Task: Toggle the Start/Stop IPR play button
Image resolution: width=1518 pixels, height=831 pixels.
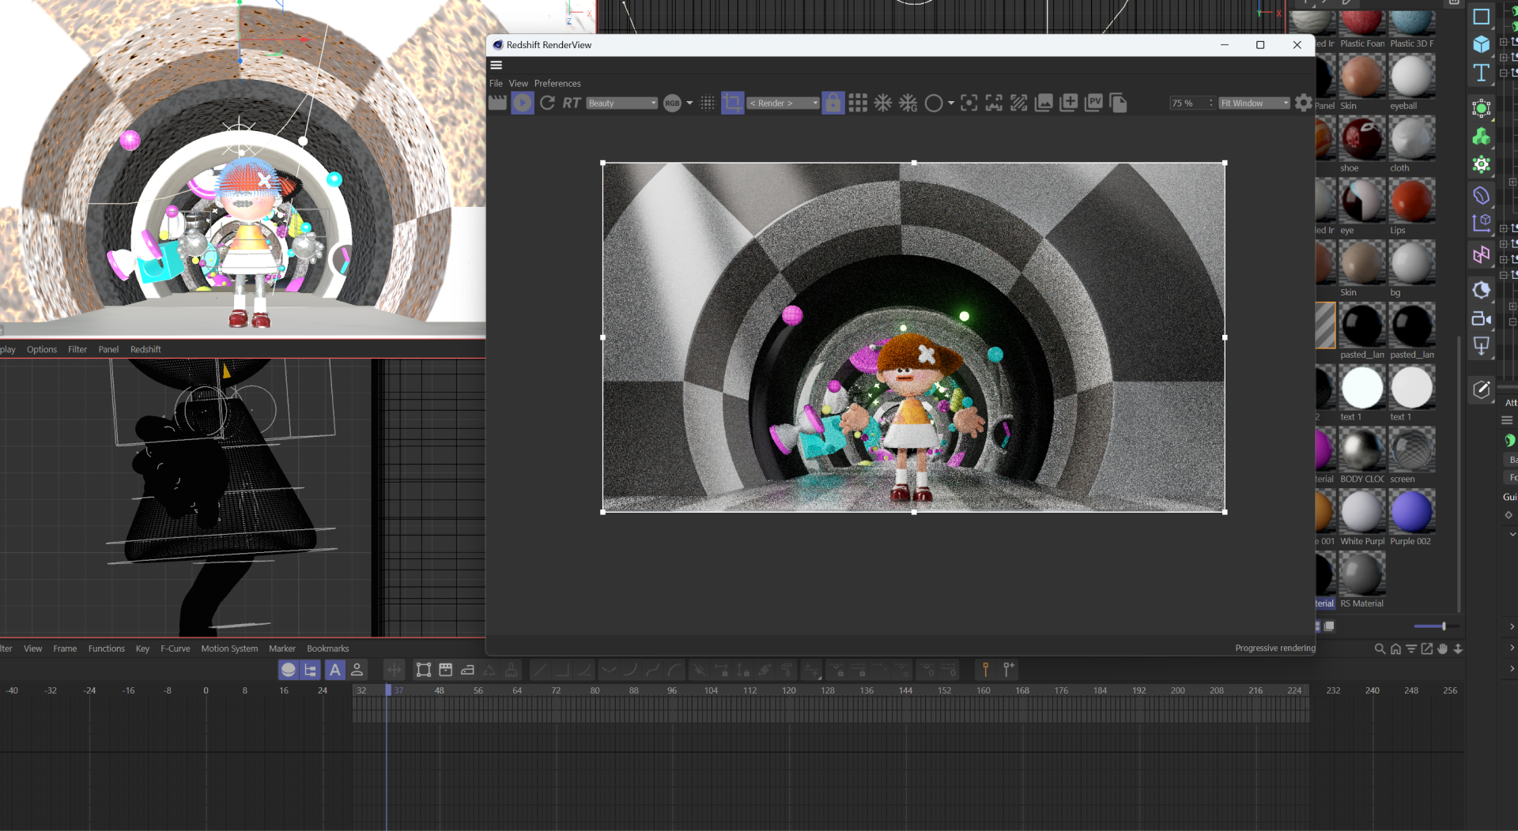Action: (522, 103)
